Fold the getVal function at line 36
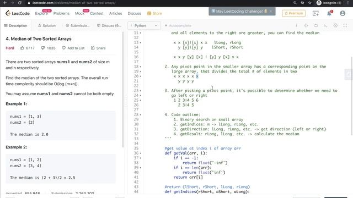Viewport: 353px width, 198px height. coord(141,153)
